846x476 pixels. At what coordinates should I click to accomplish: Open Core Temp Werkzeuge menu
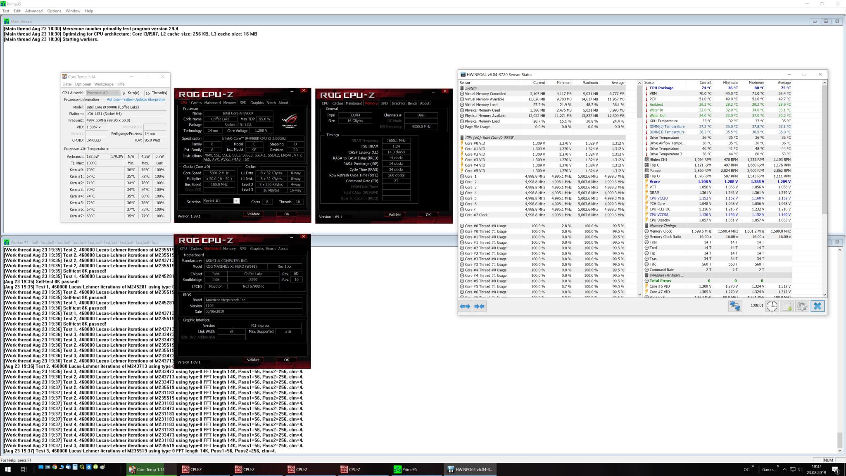coord(104,84)
